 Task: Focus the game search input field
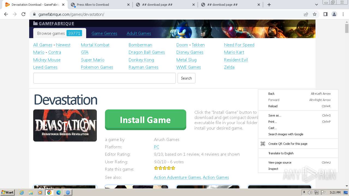(104, 78)
